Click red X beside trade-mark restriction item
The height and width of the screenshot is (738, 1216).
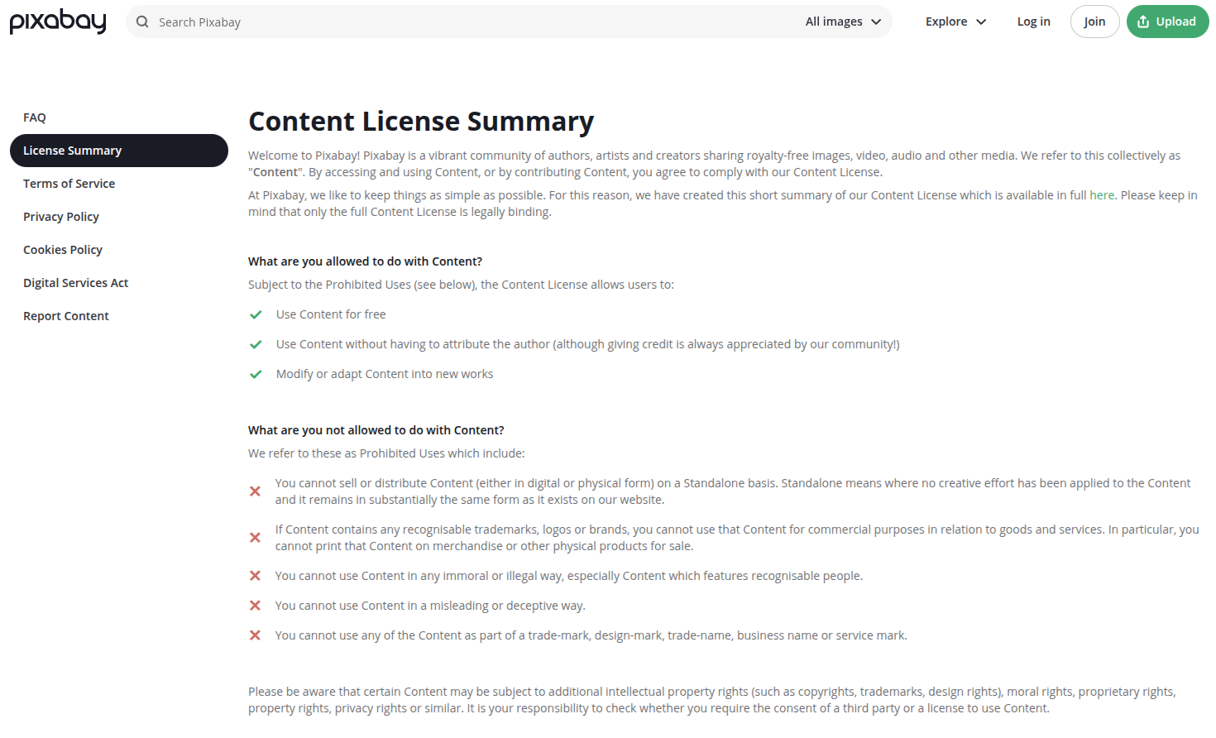(255, 635)
